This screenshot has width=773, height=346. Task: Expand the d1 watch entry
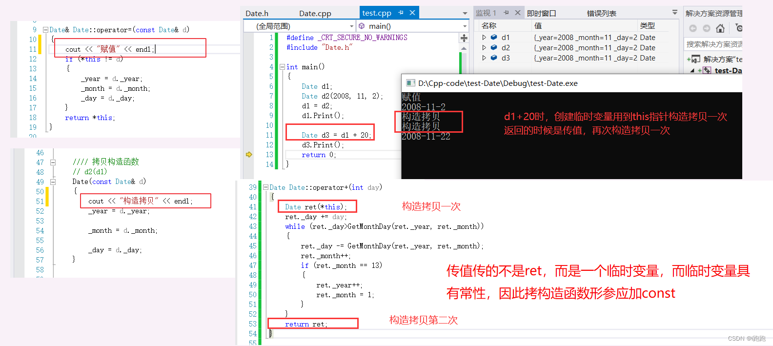pos(484,38)
